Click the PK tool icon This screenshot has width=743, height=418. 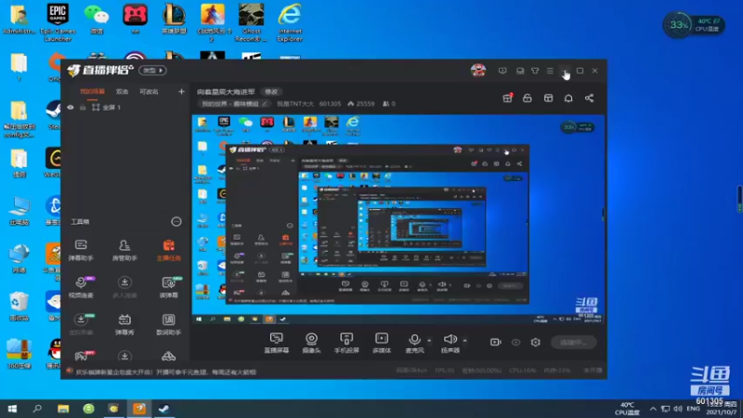point(84,357)
